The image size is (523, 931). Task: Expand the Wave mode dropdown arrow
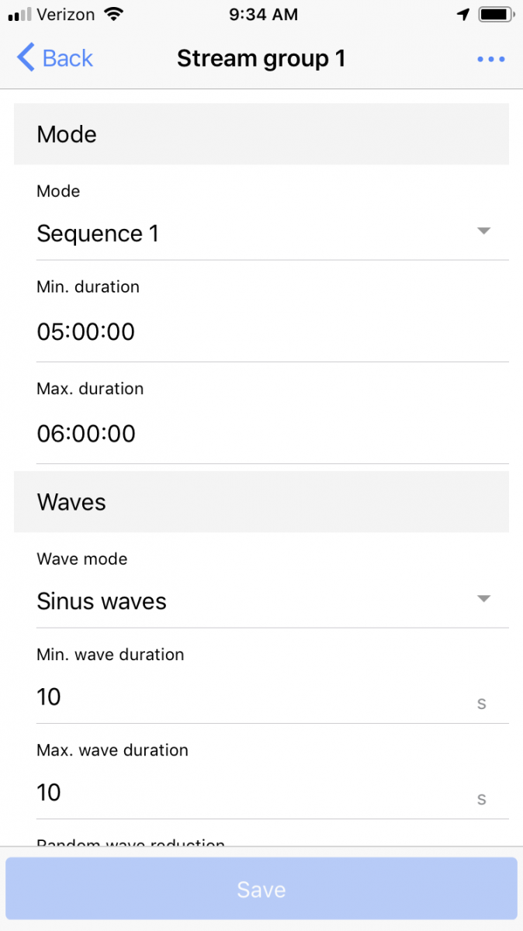click(x=483, y=599)
